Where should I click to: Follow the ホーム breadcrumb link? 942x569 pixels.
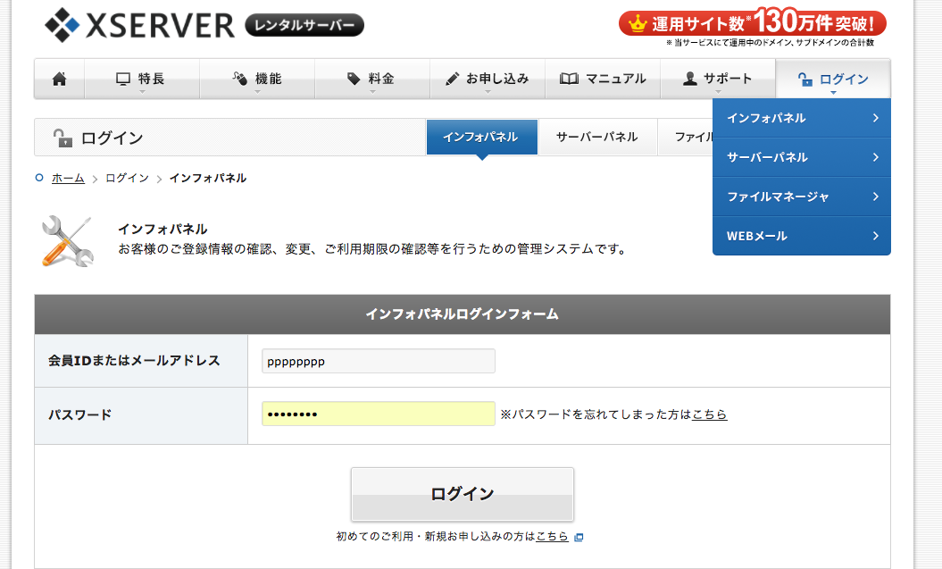point(68,178)
